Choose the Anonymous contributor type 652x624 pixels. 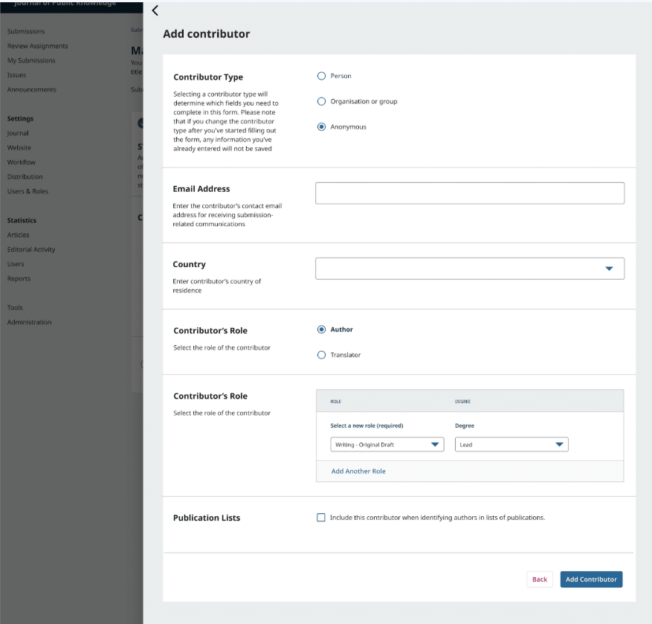pos(321,127)
